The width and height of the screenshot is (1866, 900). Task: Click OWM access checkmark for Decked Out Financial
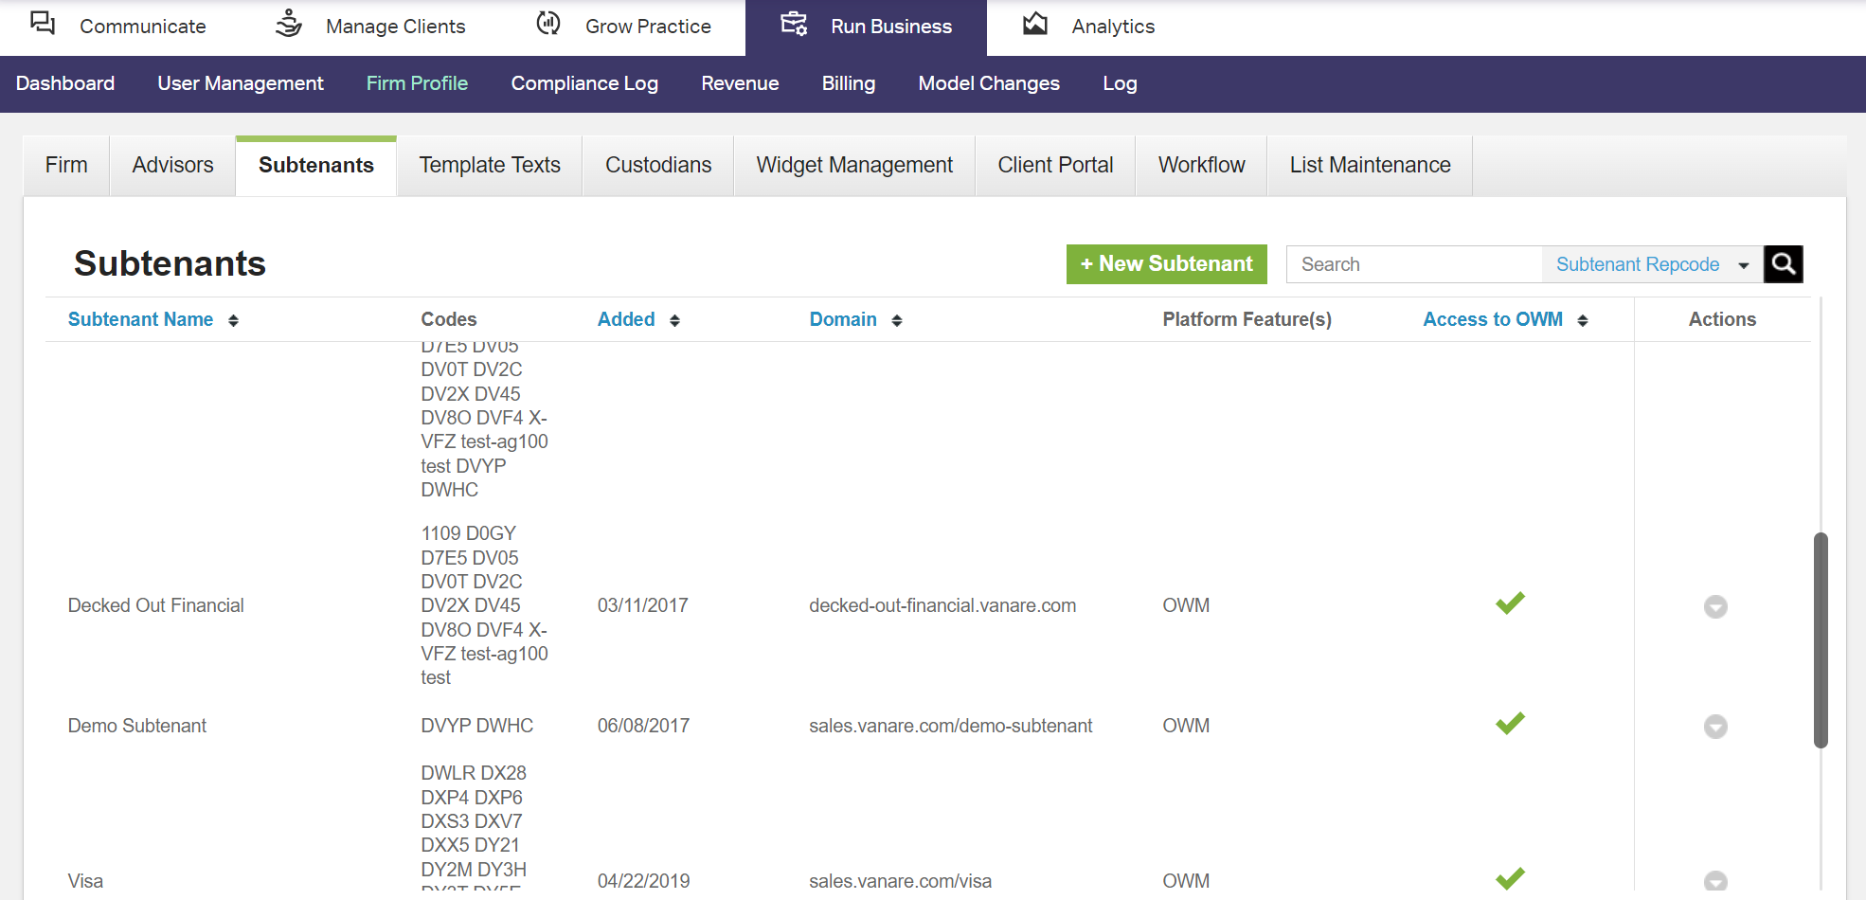(x=1510, y=603)
